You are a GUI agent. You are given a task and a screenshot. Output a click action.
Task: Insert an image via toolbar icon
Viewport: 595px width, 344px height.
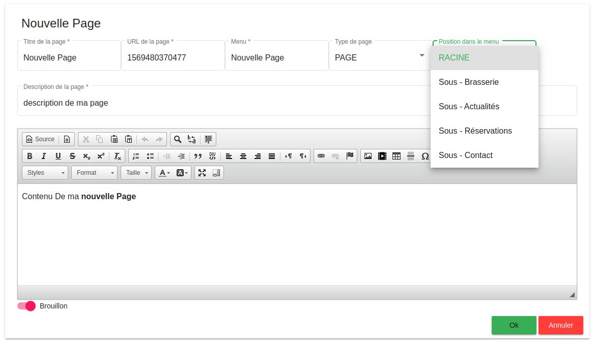click(x=367, y=156)
